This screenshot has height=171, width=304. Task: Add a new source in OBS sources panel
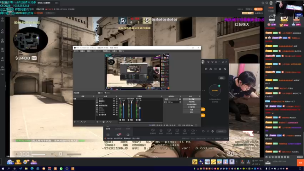[97, 122]
